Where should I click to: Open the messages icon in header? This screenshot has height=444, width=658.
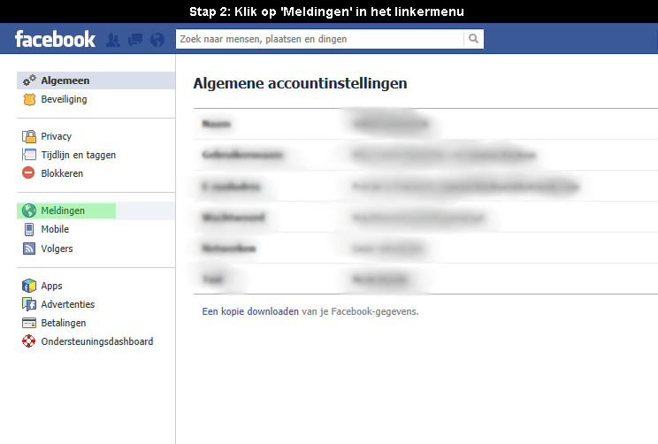pos(135,40)
